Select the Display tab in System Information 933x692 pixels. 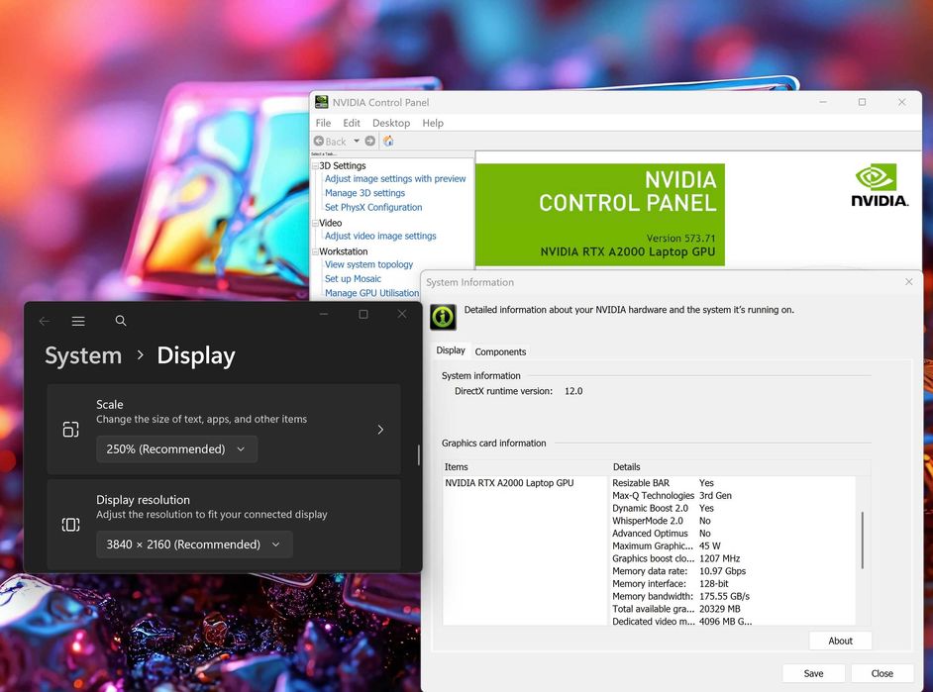click(x=451, y=350)
